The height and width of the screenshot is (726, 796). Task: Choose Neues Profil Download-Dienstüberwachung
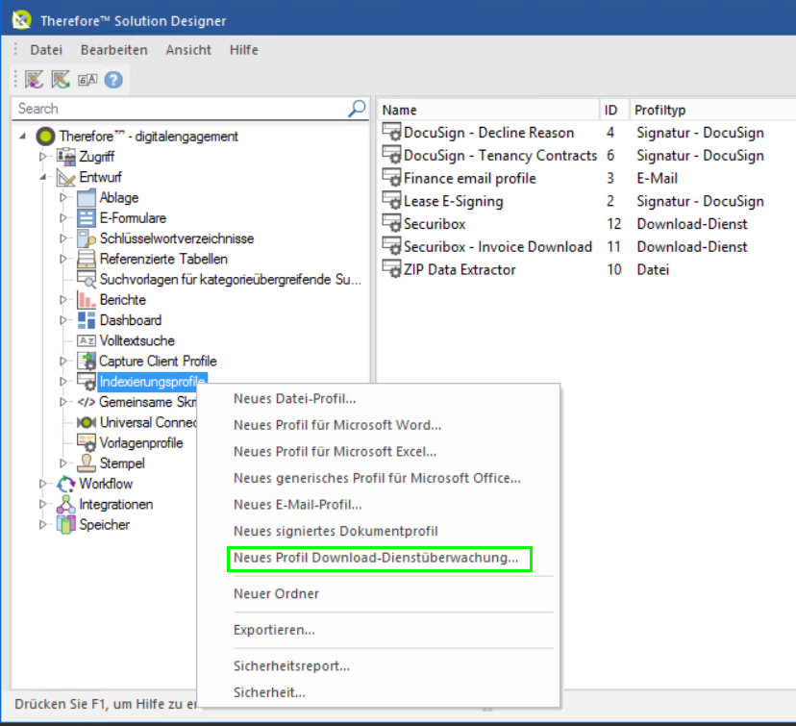[x=379, y=558]
